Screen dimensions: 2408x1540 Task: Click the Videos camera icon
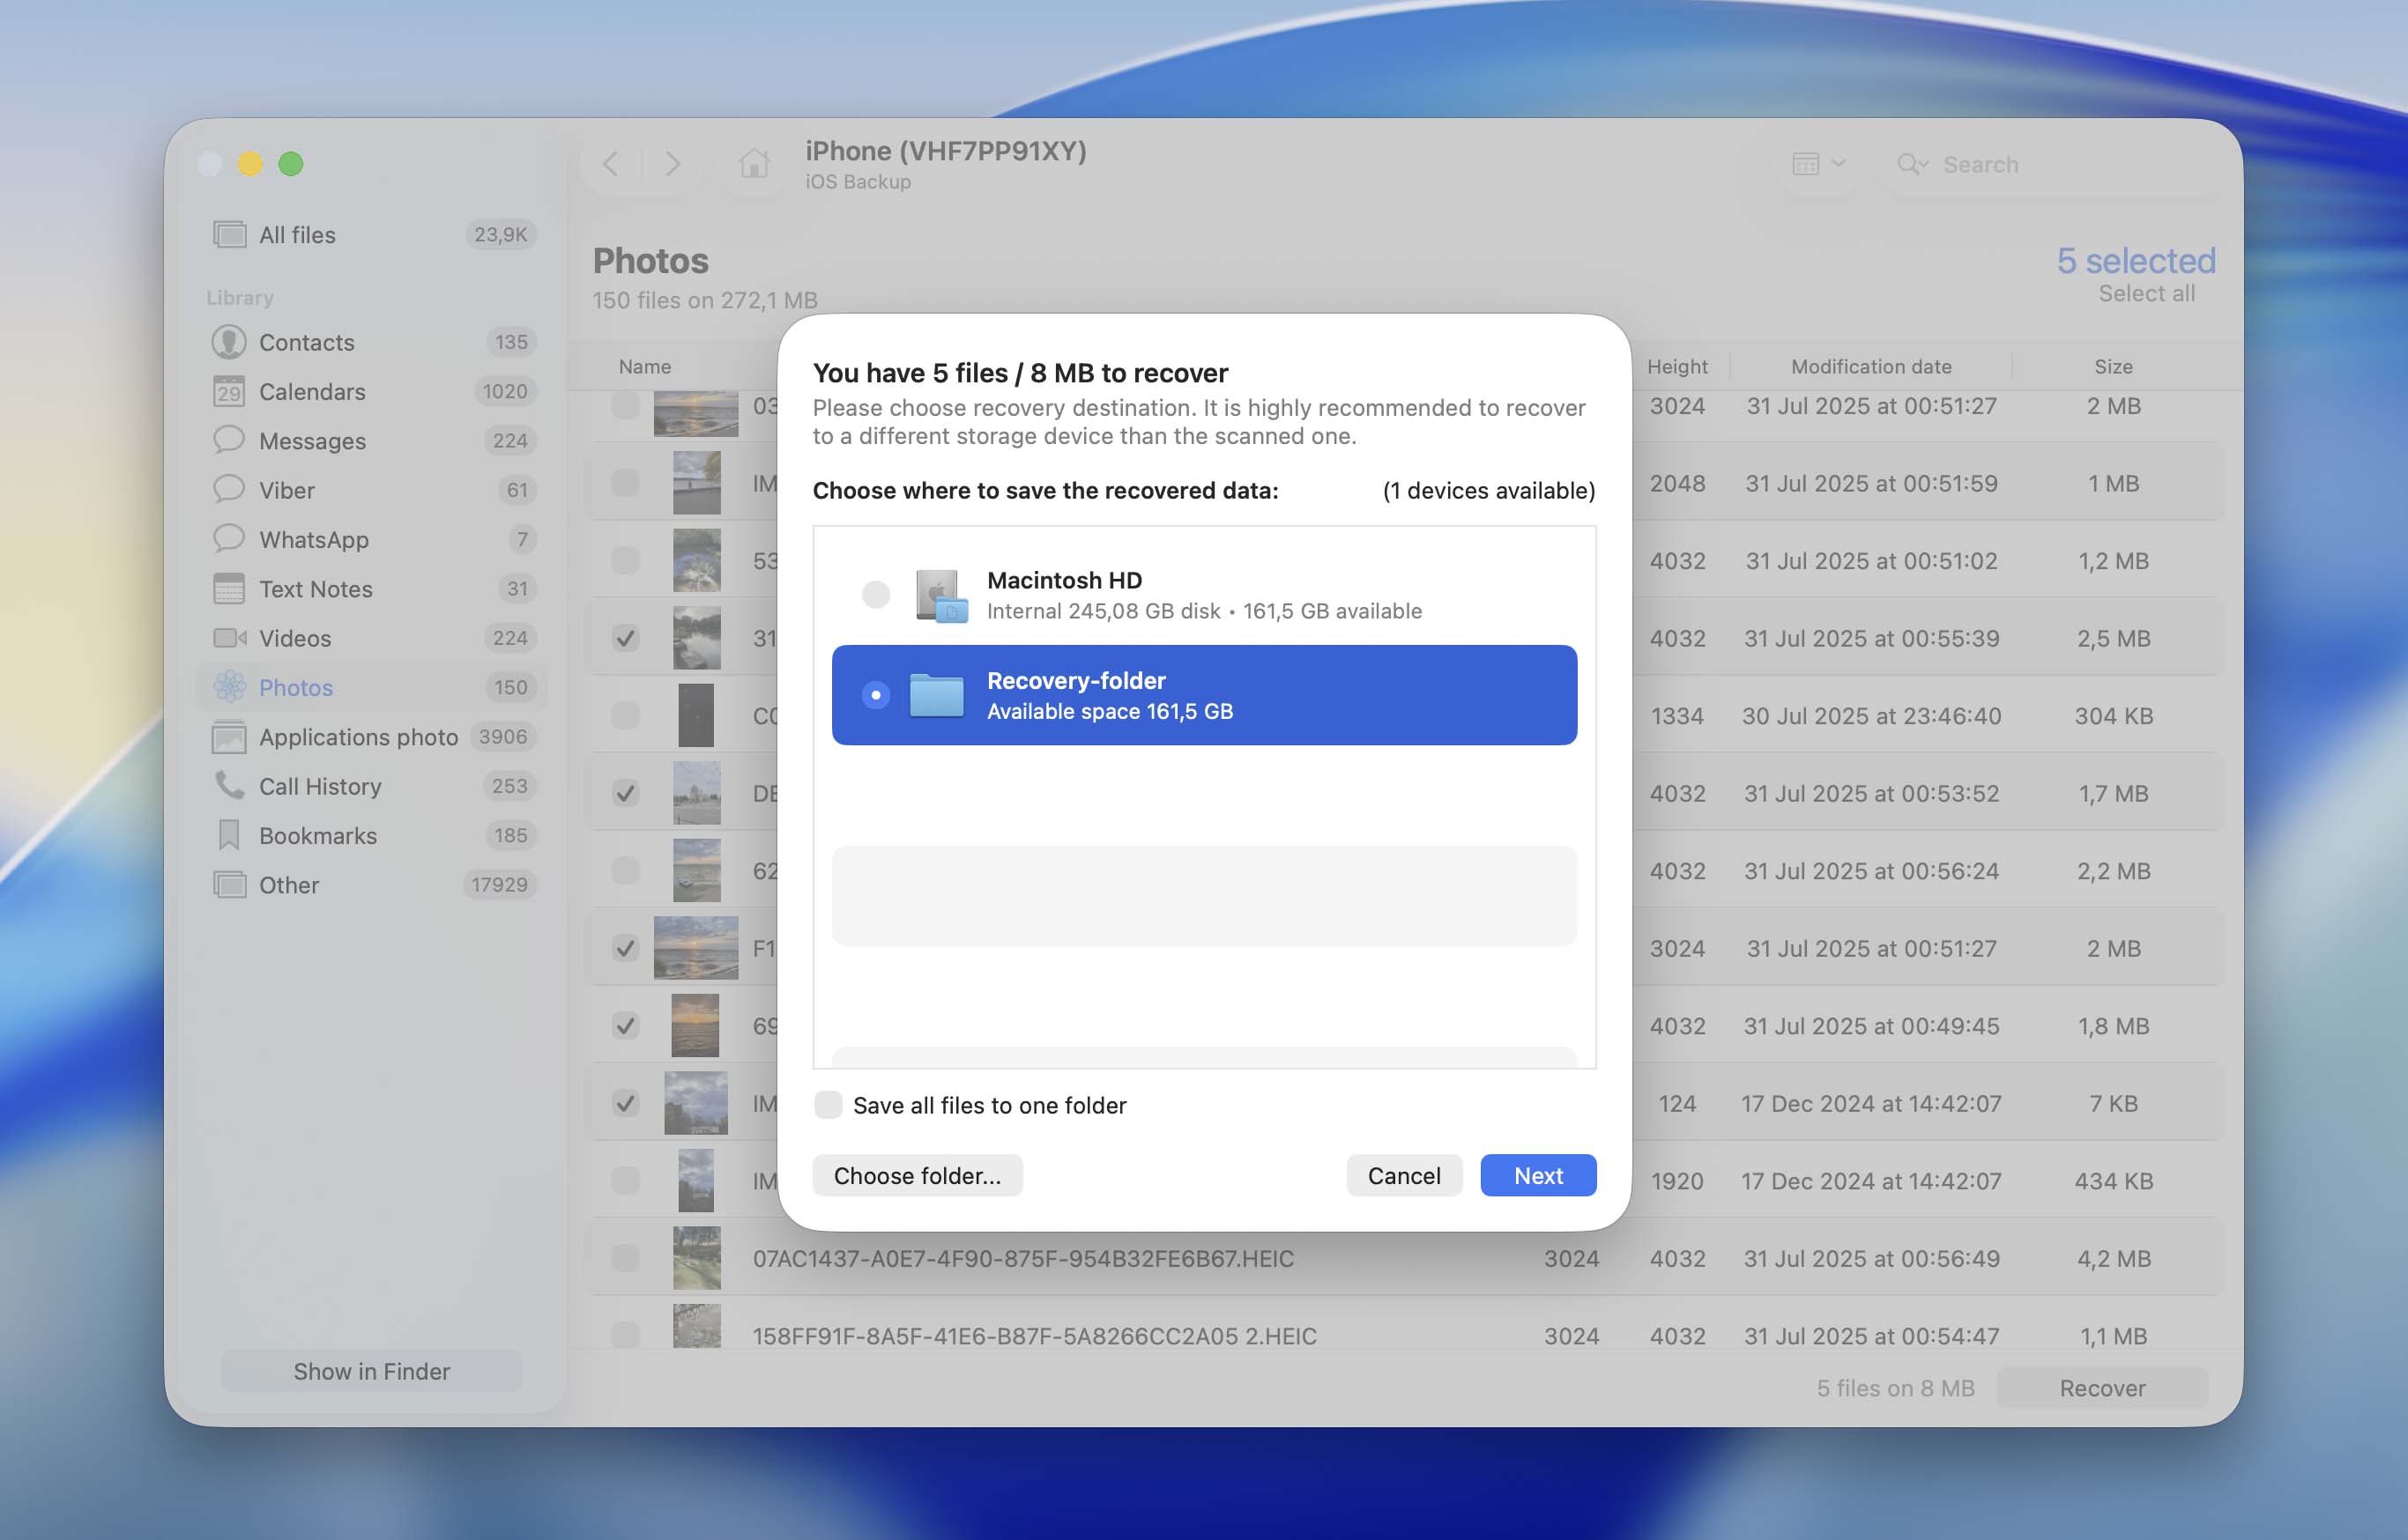(x=229, y=638)
